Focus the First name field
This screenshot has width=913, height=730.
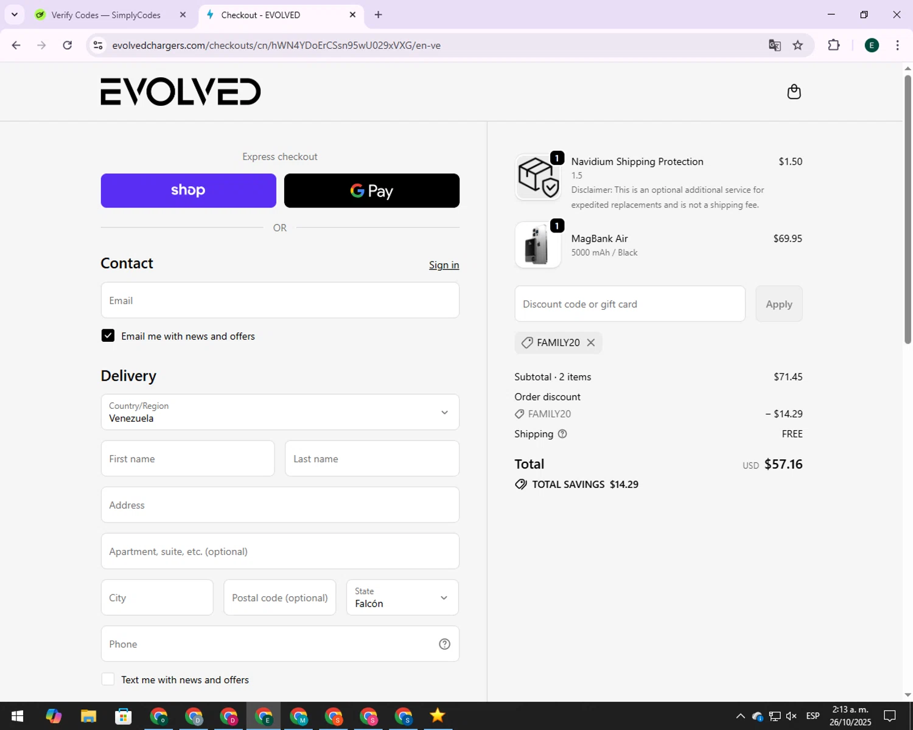pos(187,459)
